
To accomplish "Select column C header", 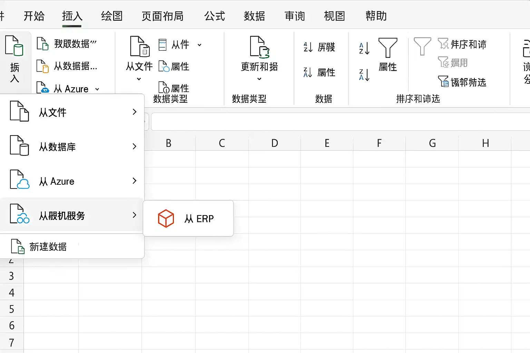I will coord(222,143).
